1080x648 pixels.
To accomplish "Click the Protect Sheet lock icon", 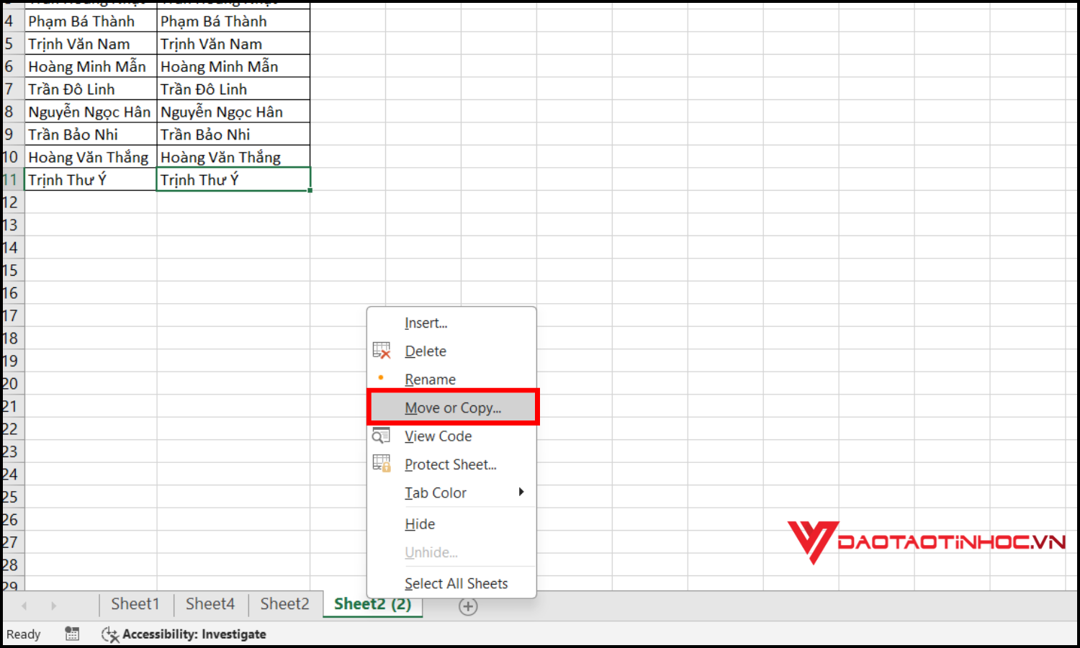I will [381, 464].
